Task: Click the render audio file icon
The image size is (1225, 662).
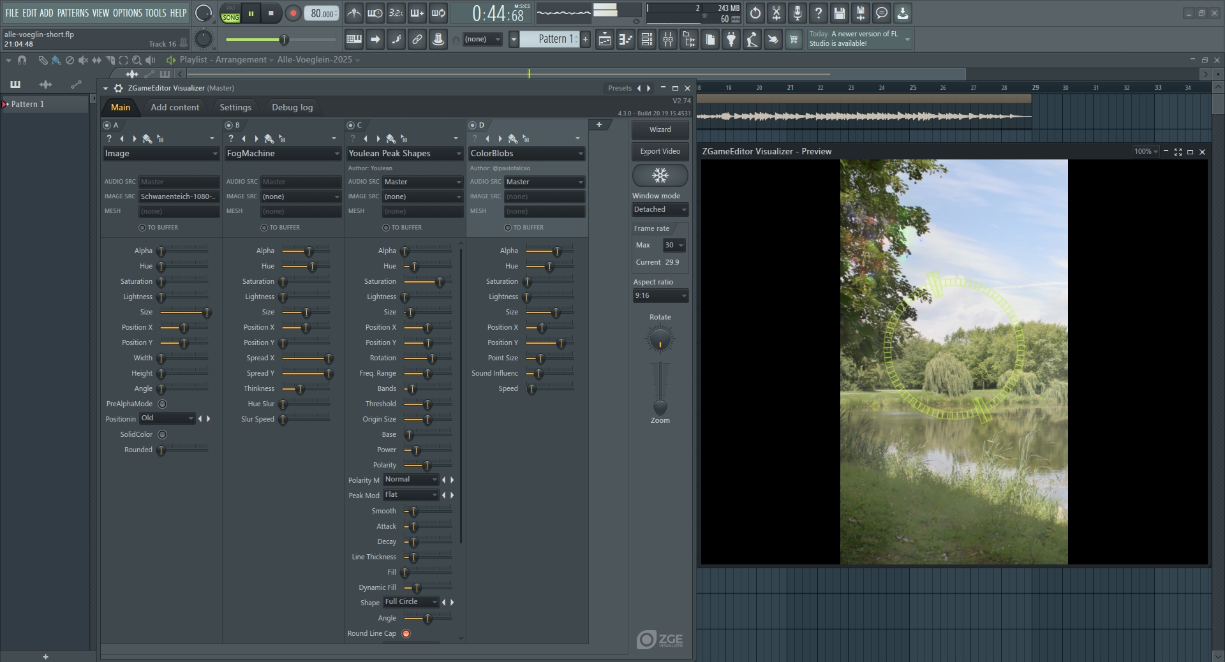Action: [x=861, y=13]
